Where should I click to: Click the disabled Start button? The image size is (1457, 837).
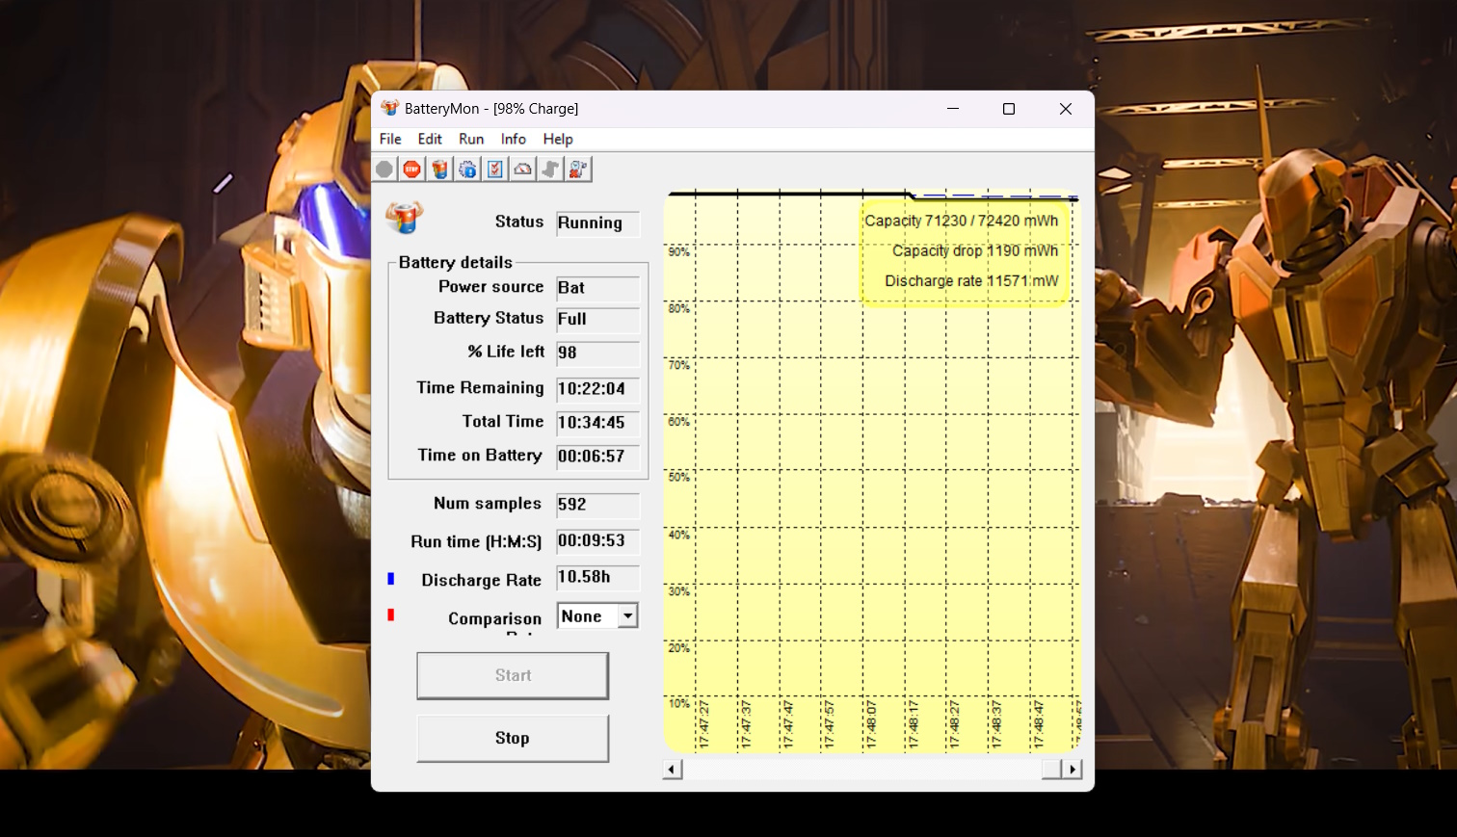[x=513, y=675]
